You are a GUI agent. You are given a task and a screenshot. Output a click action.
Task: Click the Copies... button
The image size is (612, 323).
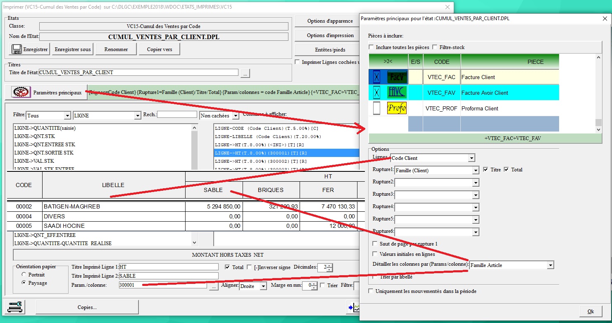coord(87,307)
